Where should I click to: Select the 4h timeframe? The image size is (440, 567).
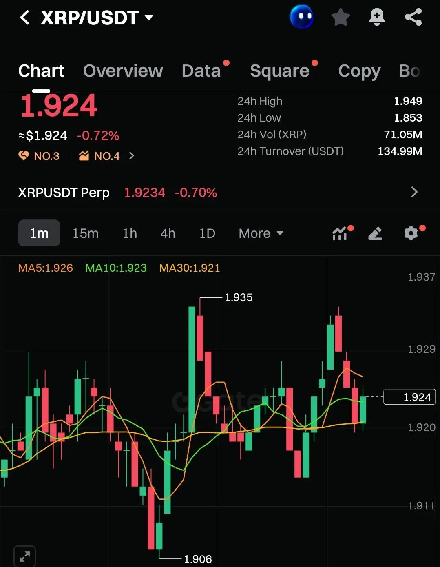coord(168,233)
